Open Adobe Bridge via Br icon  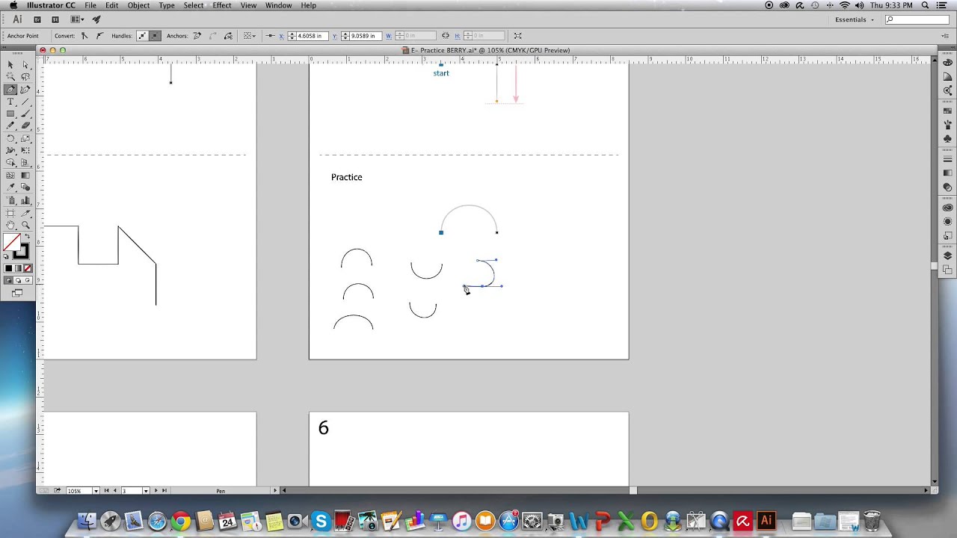coord(37,19)
